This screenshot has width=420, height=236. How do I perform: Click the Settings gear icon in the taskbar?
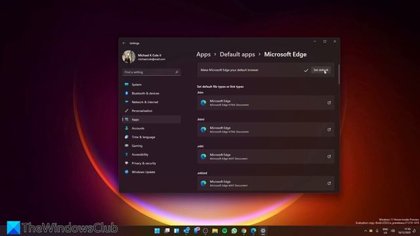(x=263, y=231)
